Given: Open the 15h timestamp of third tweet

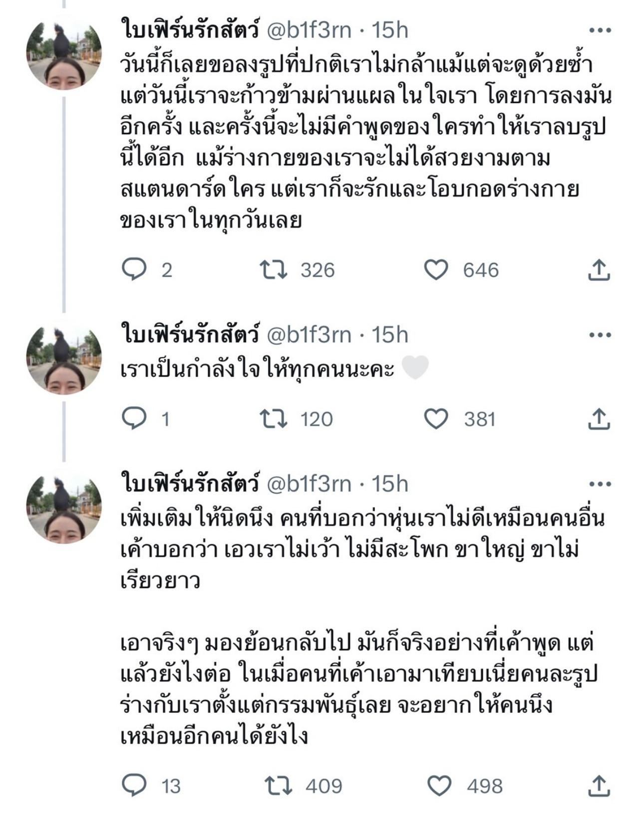Looking at the screenshot, I should [390, 484].
